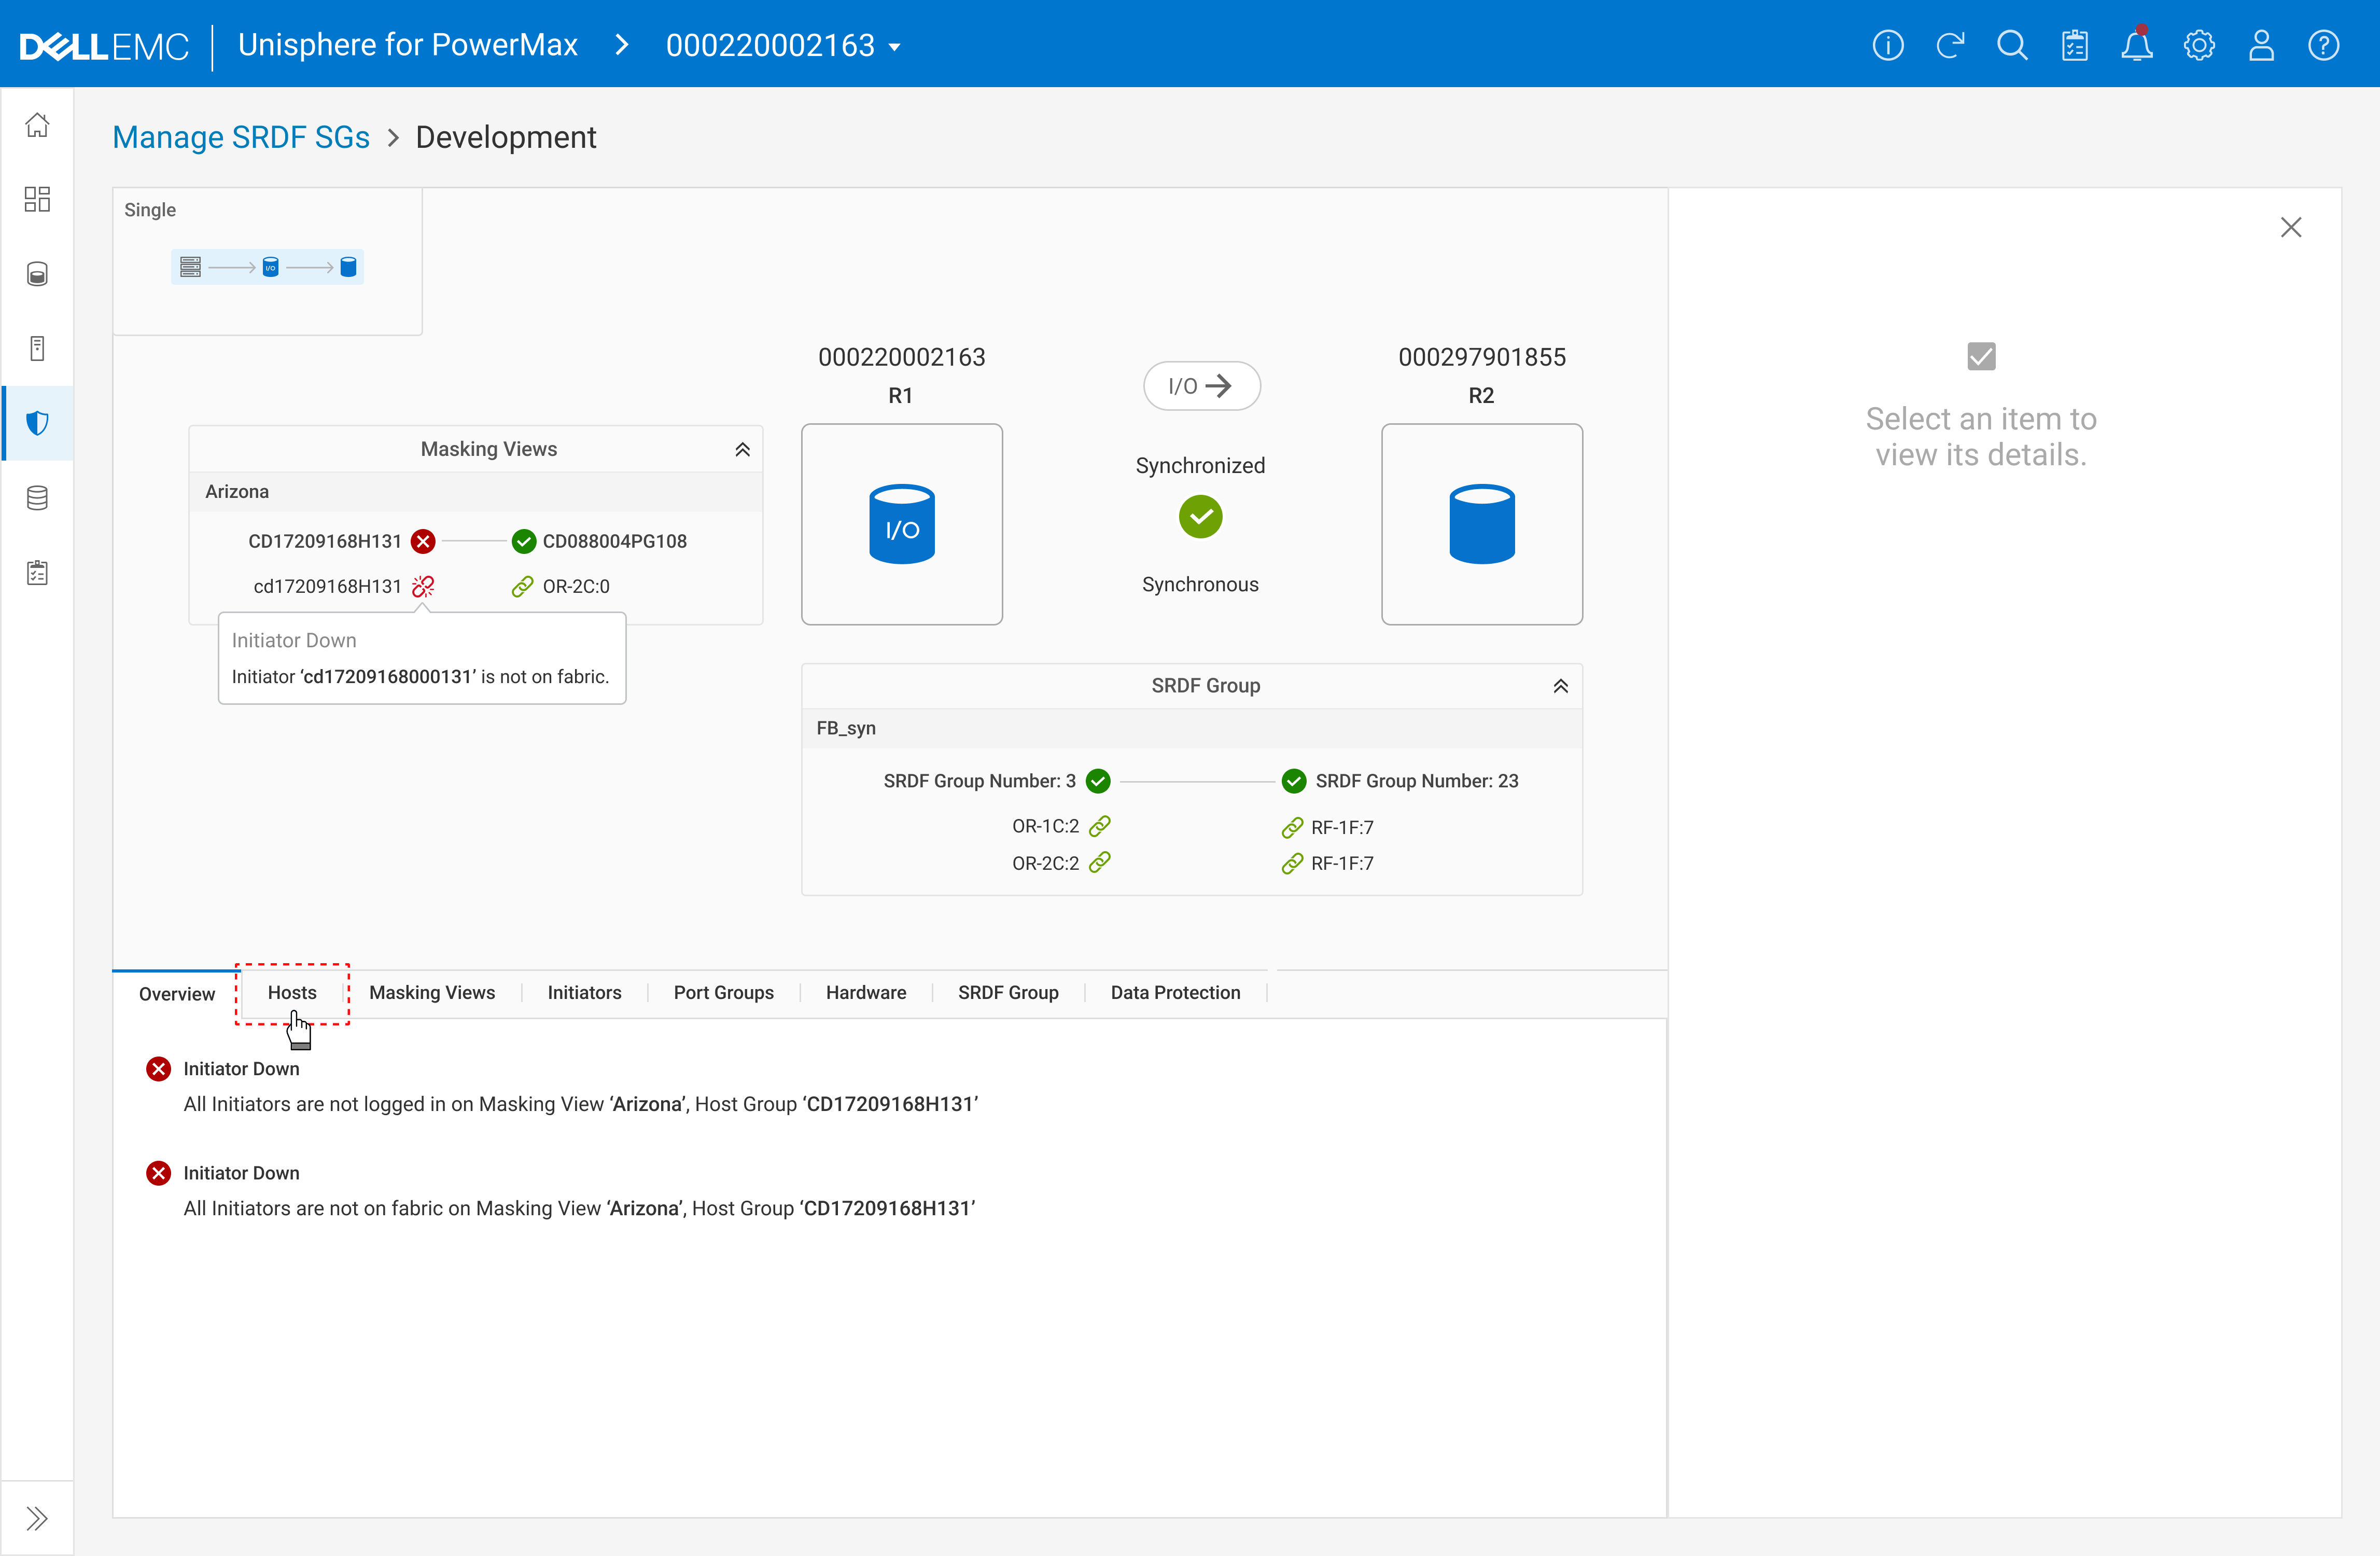Open the search magnifier icon
The height and width of the screenshot is (1556, 2380).
(2012, 46)
